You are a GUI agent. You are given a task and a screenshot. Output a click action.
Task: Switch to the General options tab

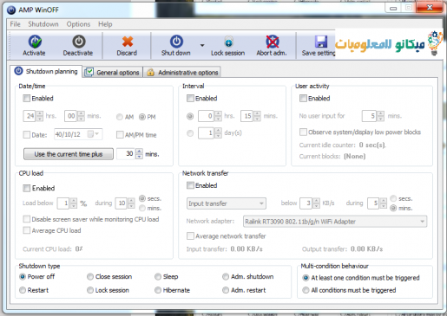113,72
